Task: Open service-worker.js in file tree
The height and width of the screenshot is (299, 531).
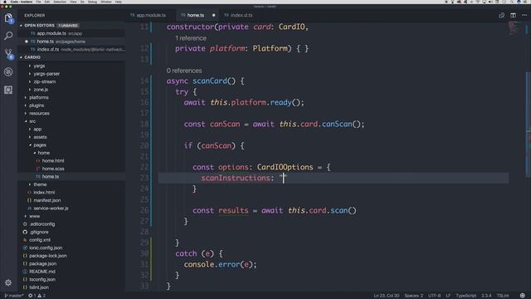Action: 51,208
